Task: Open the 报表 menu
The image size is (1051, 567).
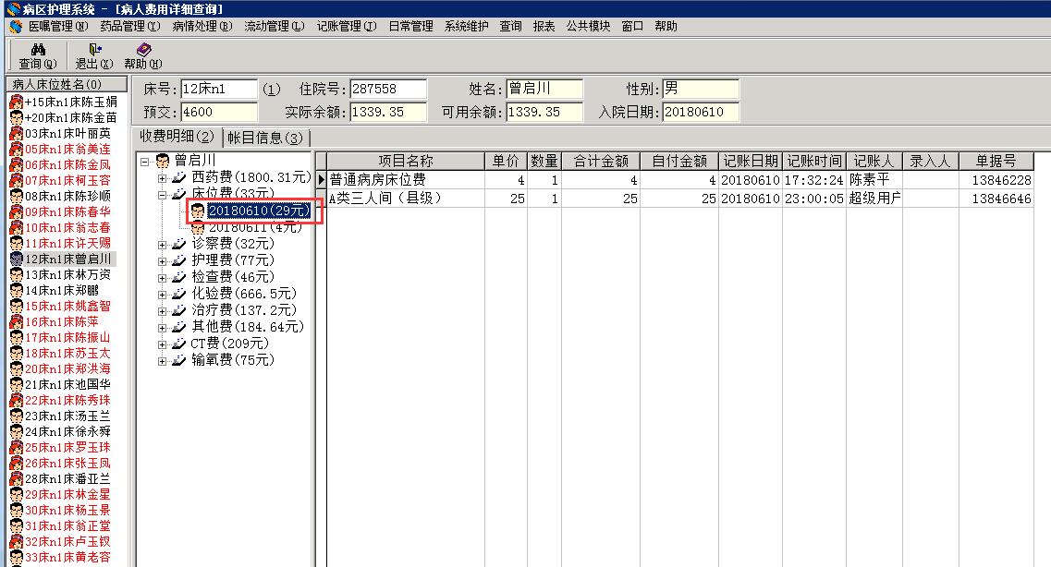Action: coord(544,26)
